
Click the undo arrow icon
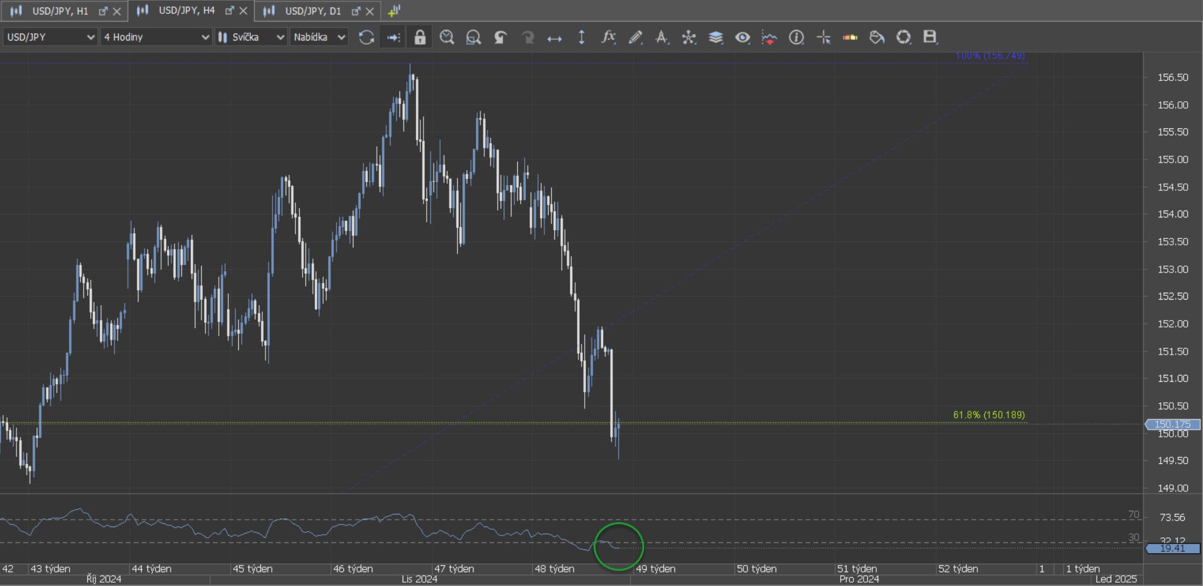tap(500, 37)
